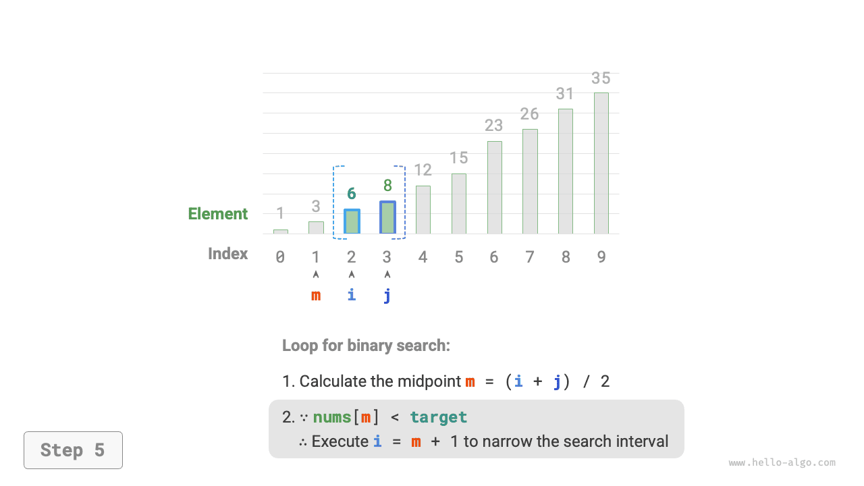Select the bar with value 23
This screenshot has height=486, width=864.
tap(495, 188)
